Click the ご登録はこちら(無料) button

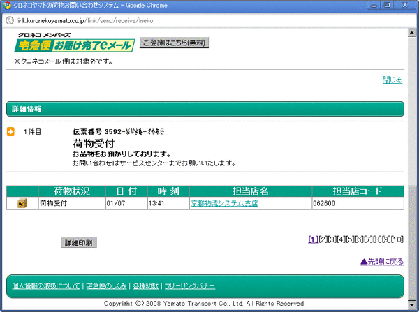click(x=175, y=43)
